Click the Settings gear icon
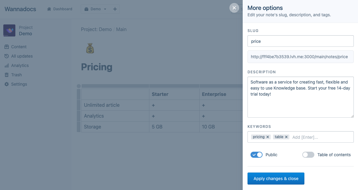Screen dimensions: 358x190 (7, 84)
